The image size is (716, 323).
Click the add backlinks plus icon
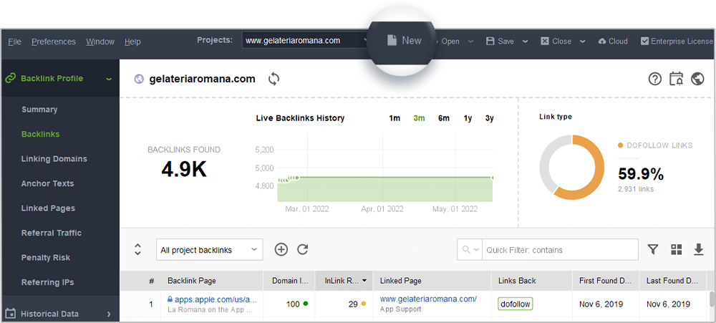[281, 249]
